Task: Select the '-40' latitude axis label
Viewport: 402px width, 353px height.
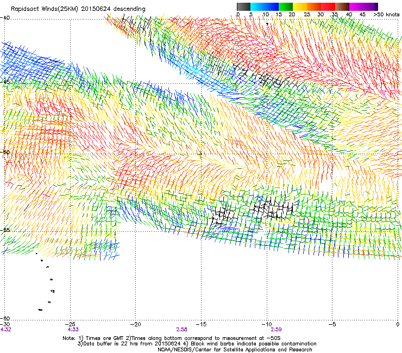Action: [x=5, y=18]
